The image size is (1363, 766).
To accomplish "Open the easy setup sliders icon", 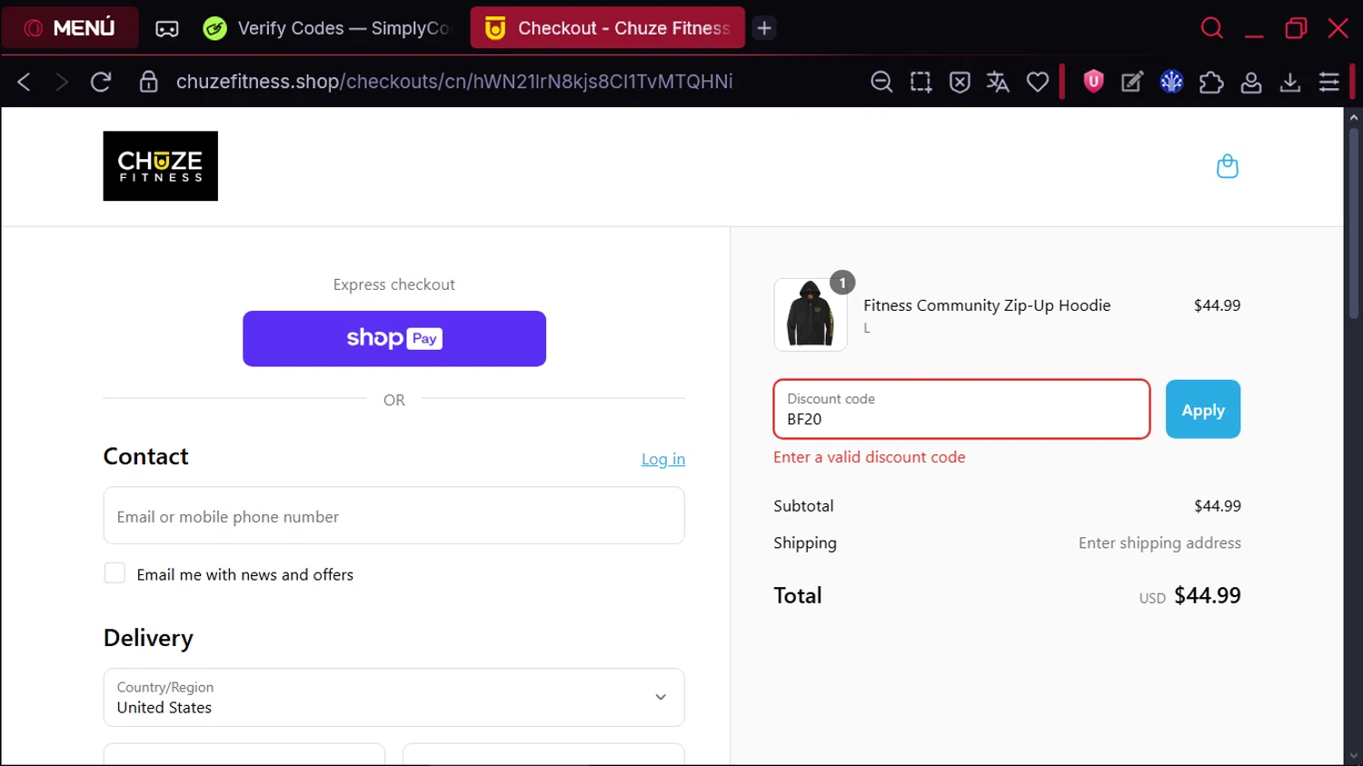I will click(1329, 82).
